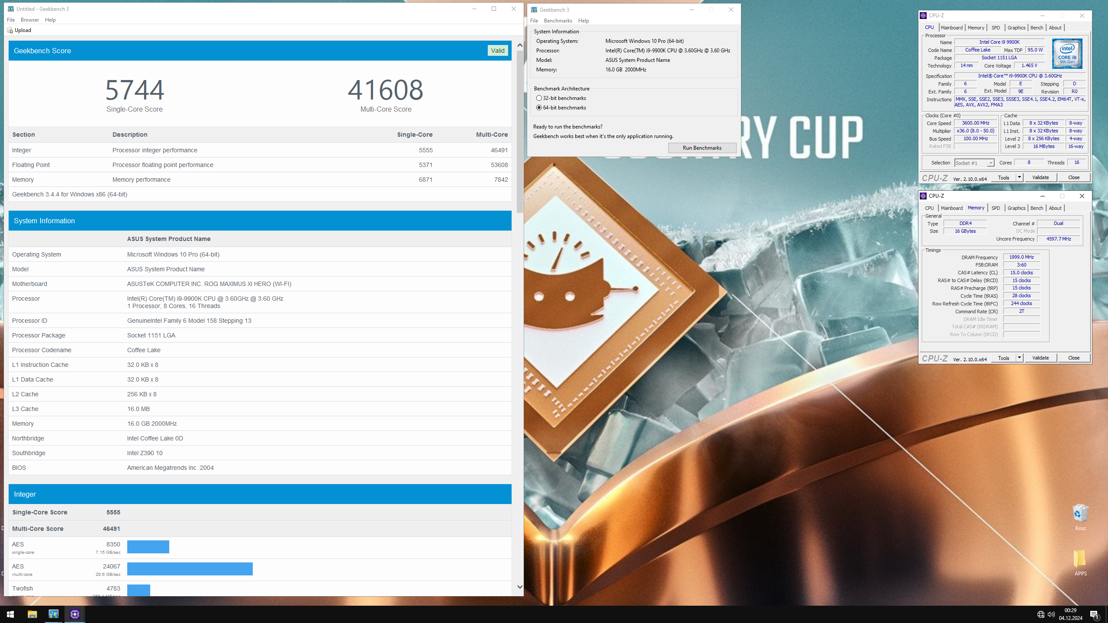
Task: Click the AES multi-core score bar
Action: [190, 569]
